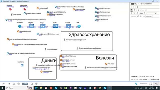160x90 pixels.
Task: Click the частотаБольничных variable icon
Action: click(x=61, y=64)
